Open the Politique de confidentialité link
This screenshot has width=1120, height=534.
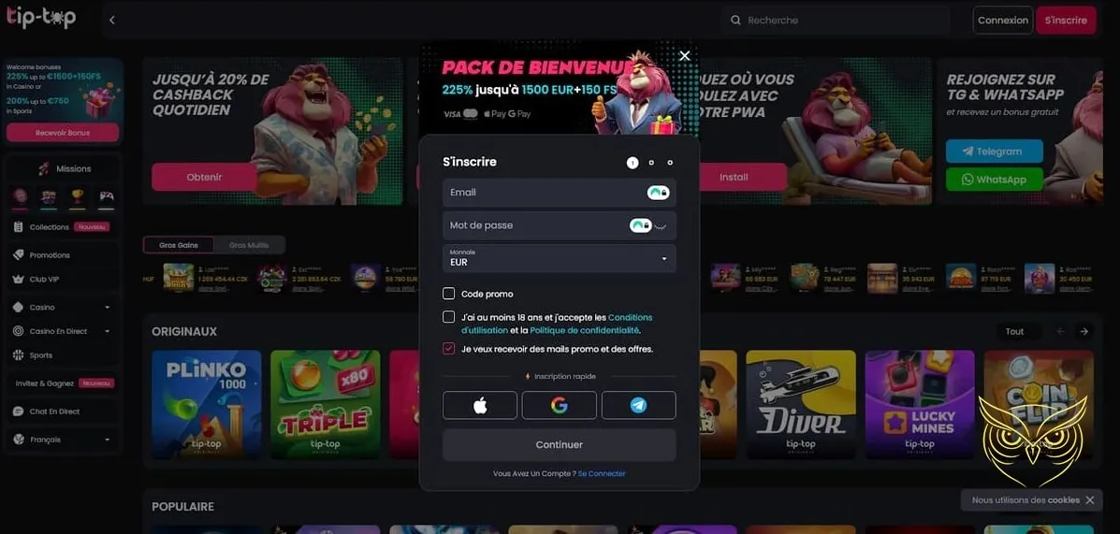pos(584,330)
